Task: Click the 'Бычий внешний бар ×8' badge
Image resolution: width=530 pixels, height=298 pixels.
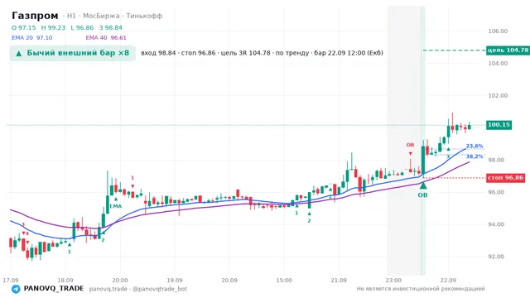Action: click(73, 53)
